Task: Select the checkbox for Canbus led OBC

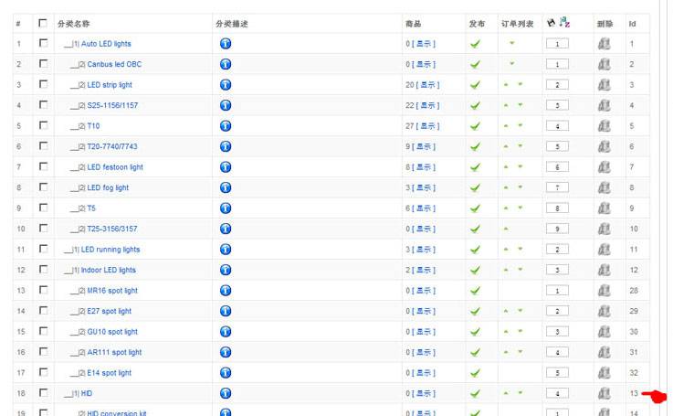Action: 43,64
